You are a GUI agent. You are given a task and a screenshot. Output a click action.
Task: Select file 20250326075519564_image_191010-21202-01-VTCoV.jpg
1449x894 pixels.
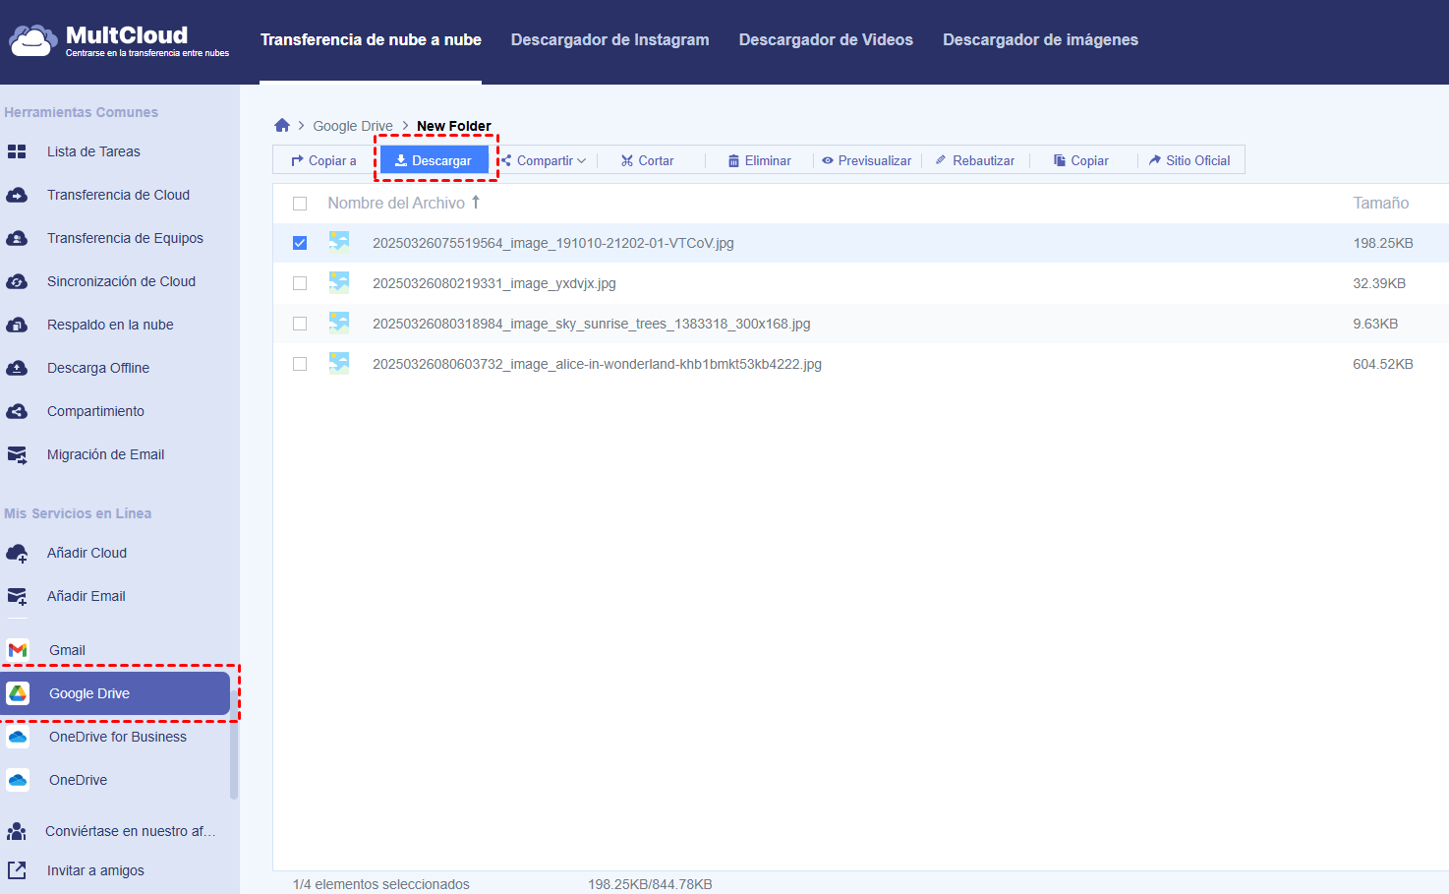(553, 243)
